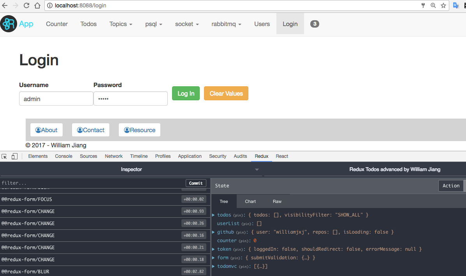
Task: Switch to the React DevTools tab
Action: [x=282, y=156]
